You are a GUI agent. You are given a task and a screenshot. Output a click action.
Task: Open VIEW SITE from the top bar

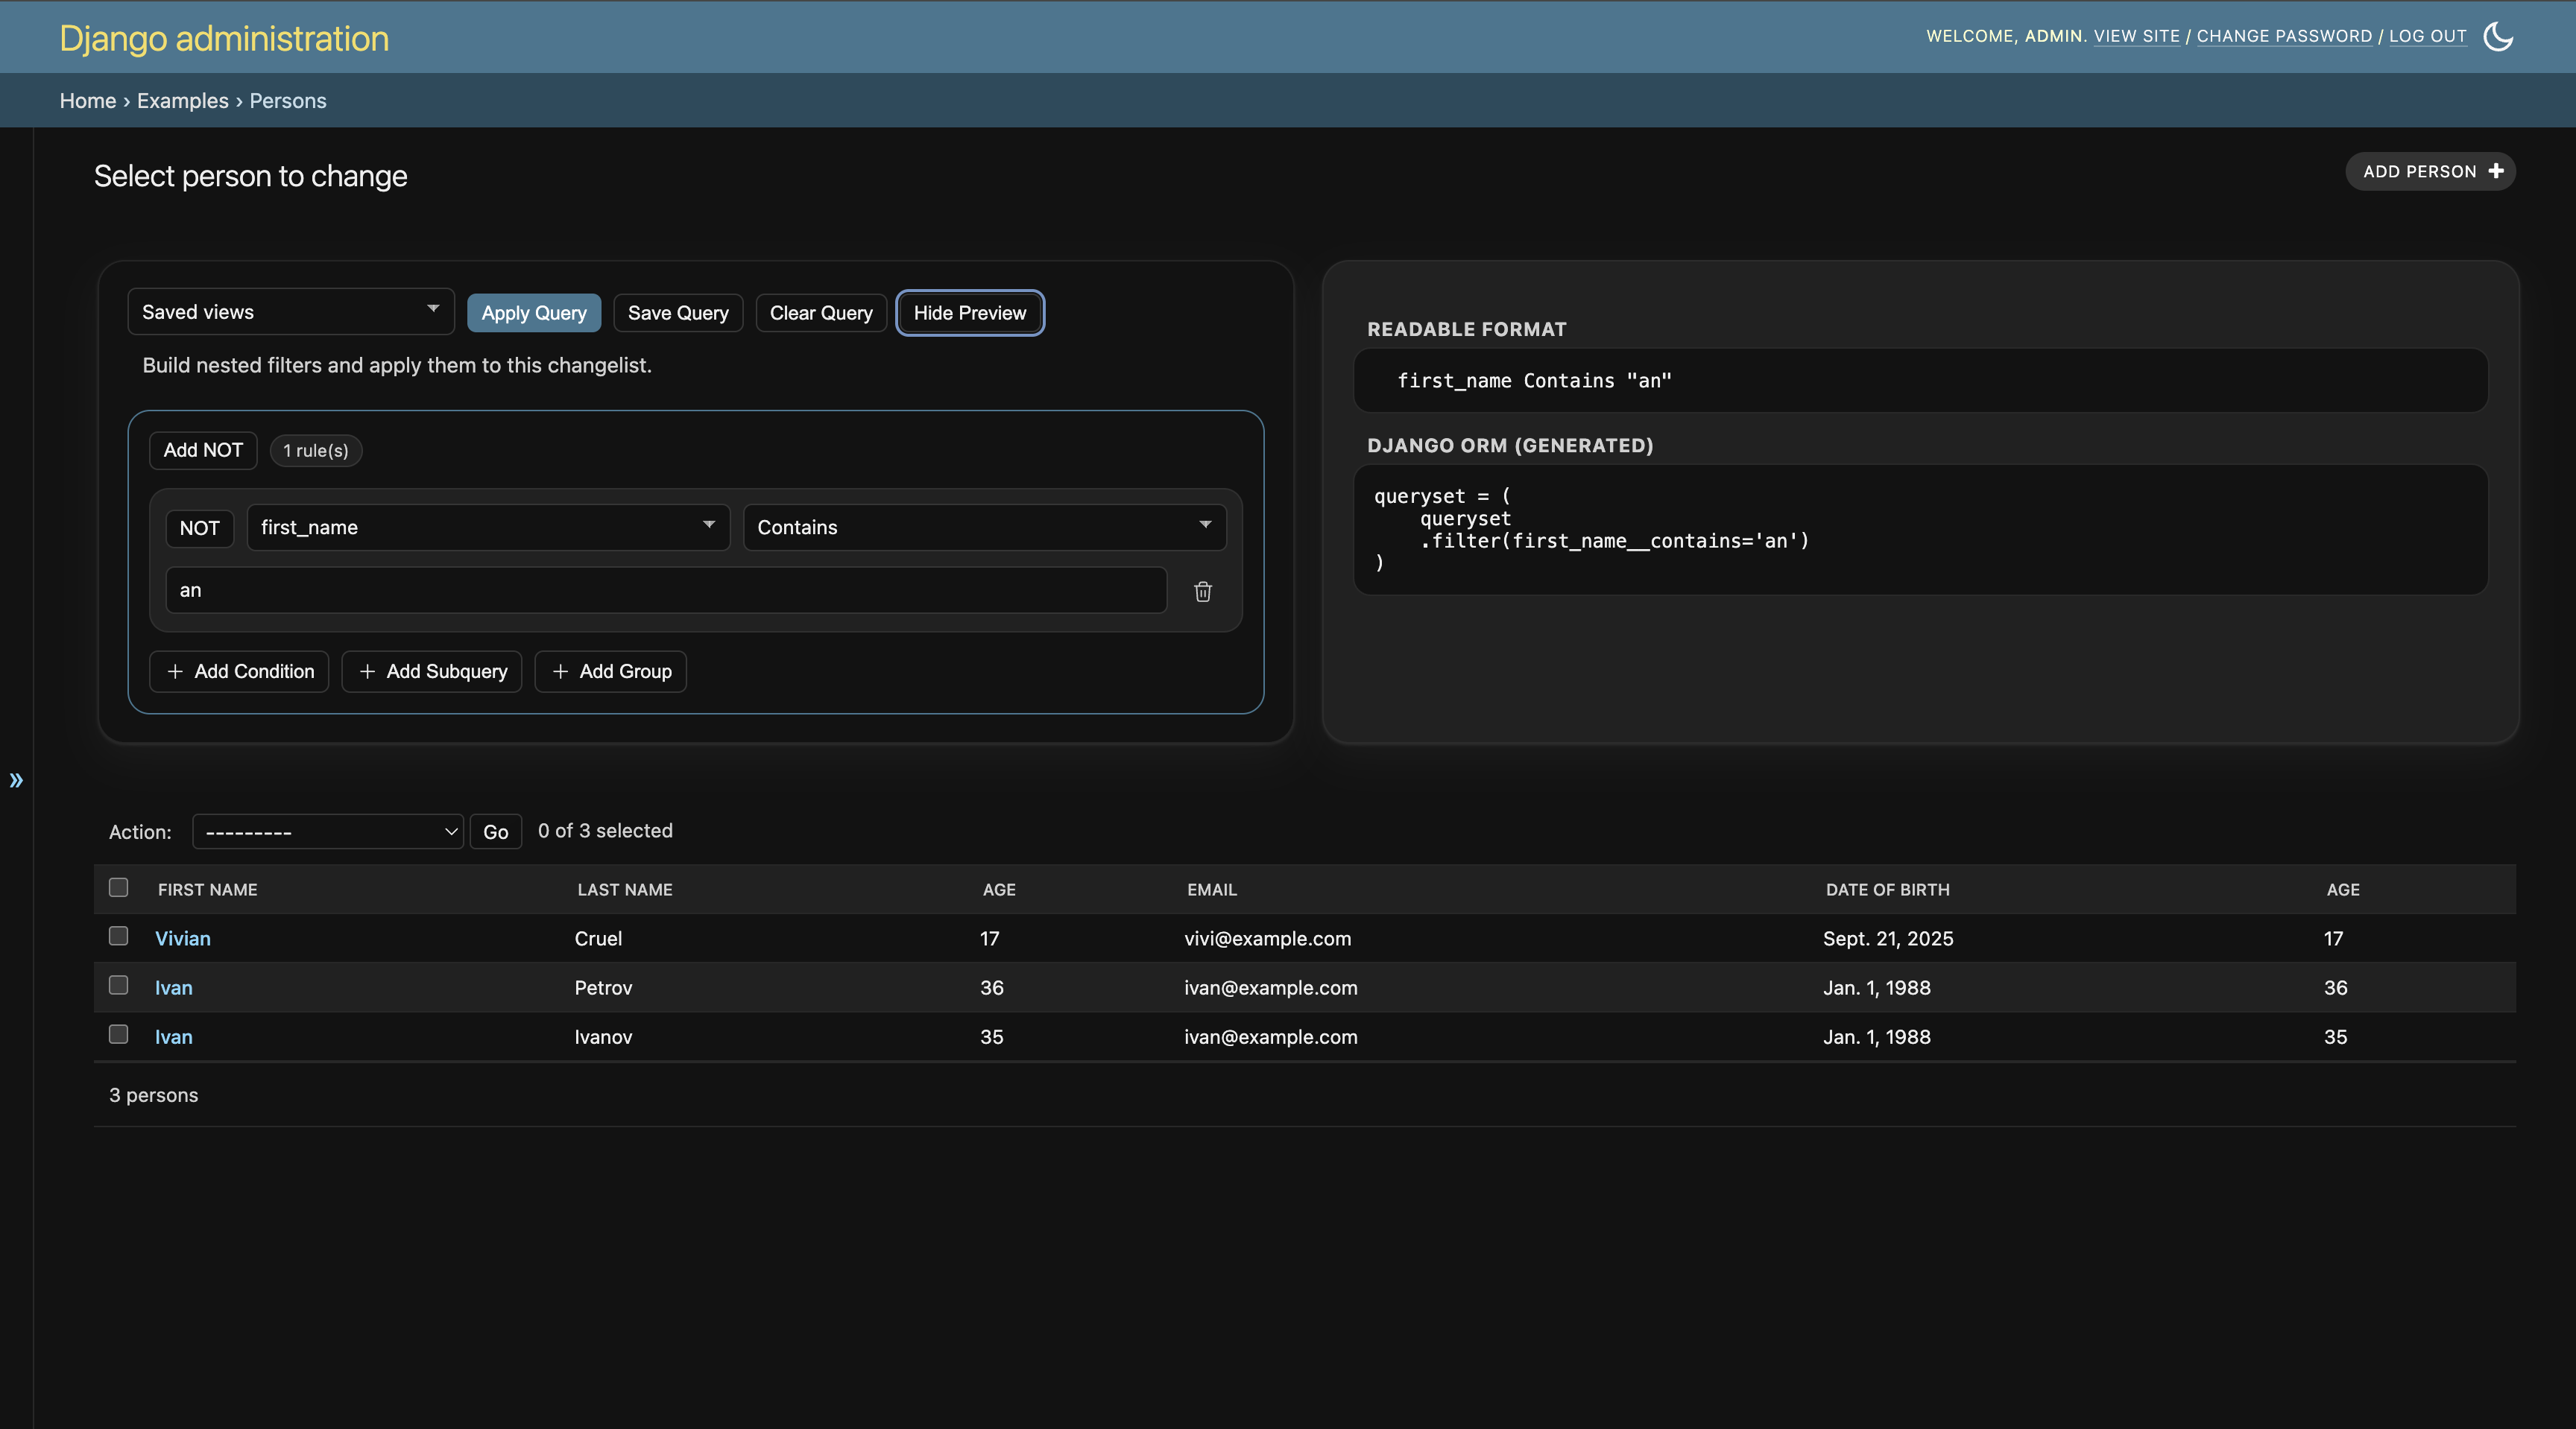(x=2136, y=36)
